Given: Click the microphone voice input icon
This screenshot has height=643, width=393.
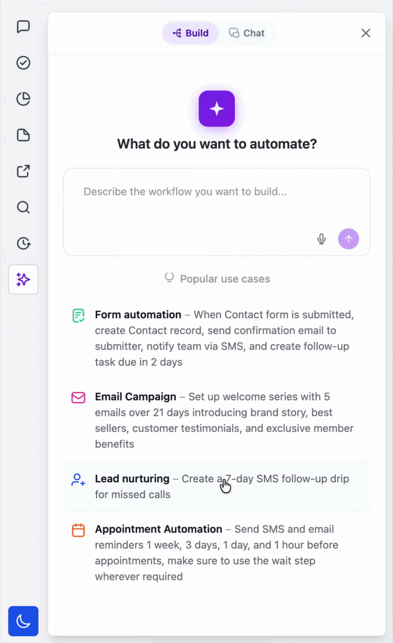Looking at the screenshot, I should pos(321,239).
